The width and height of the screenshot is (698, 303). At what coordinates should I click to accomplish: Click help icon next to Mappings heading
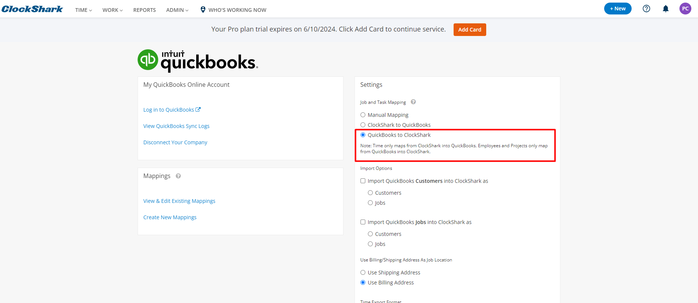click(178, 176)
